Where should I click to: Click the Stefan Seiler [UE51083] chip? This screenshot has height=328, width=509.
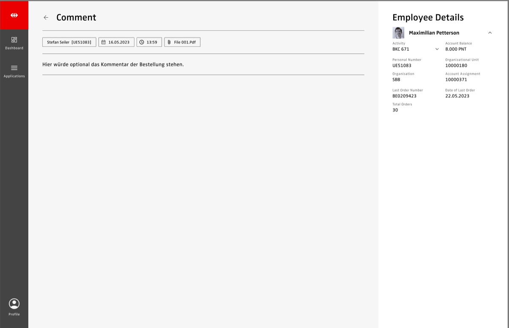point(69,42)
